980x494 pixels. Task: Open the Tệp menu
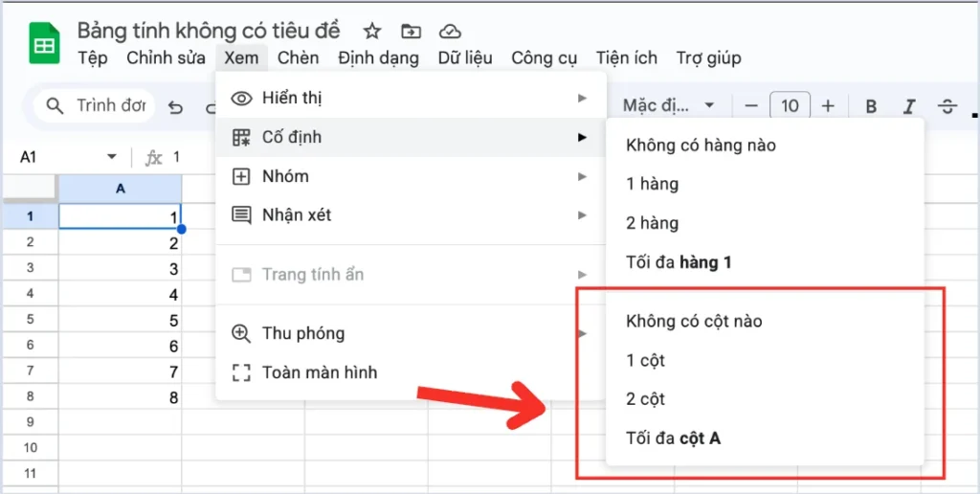point(93,58)
